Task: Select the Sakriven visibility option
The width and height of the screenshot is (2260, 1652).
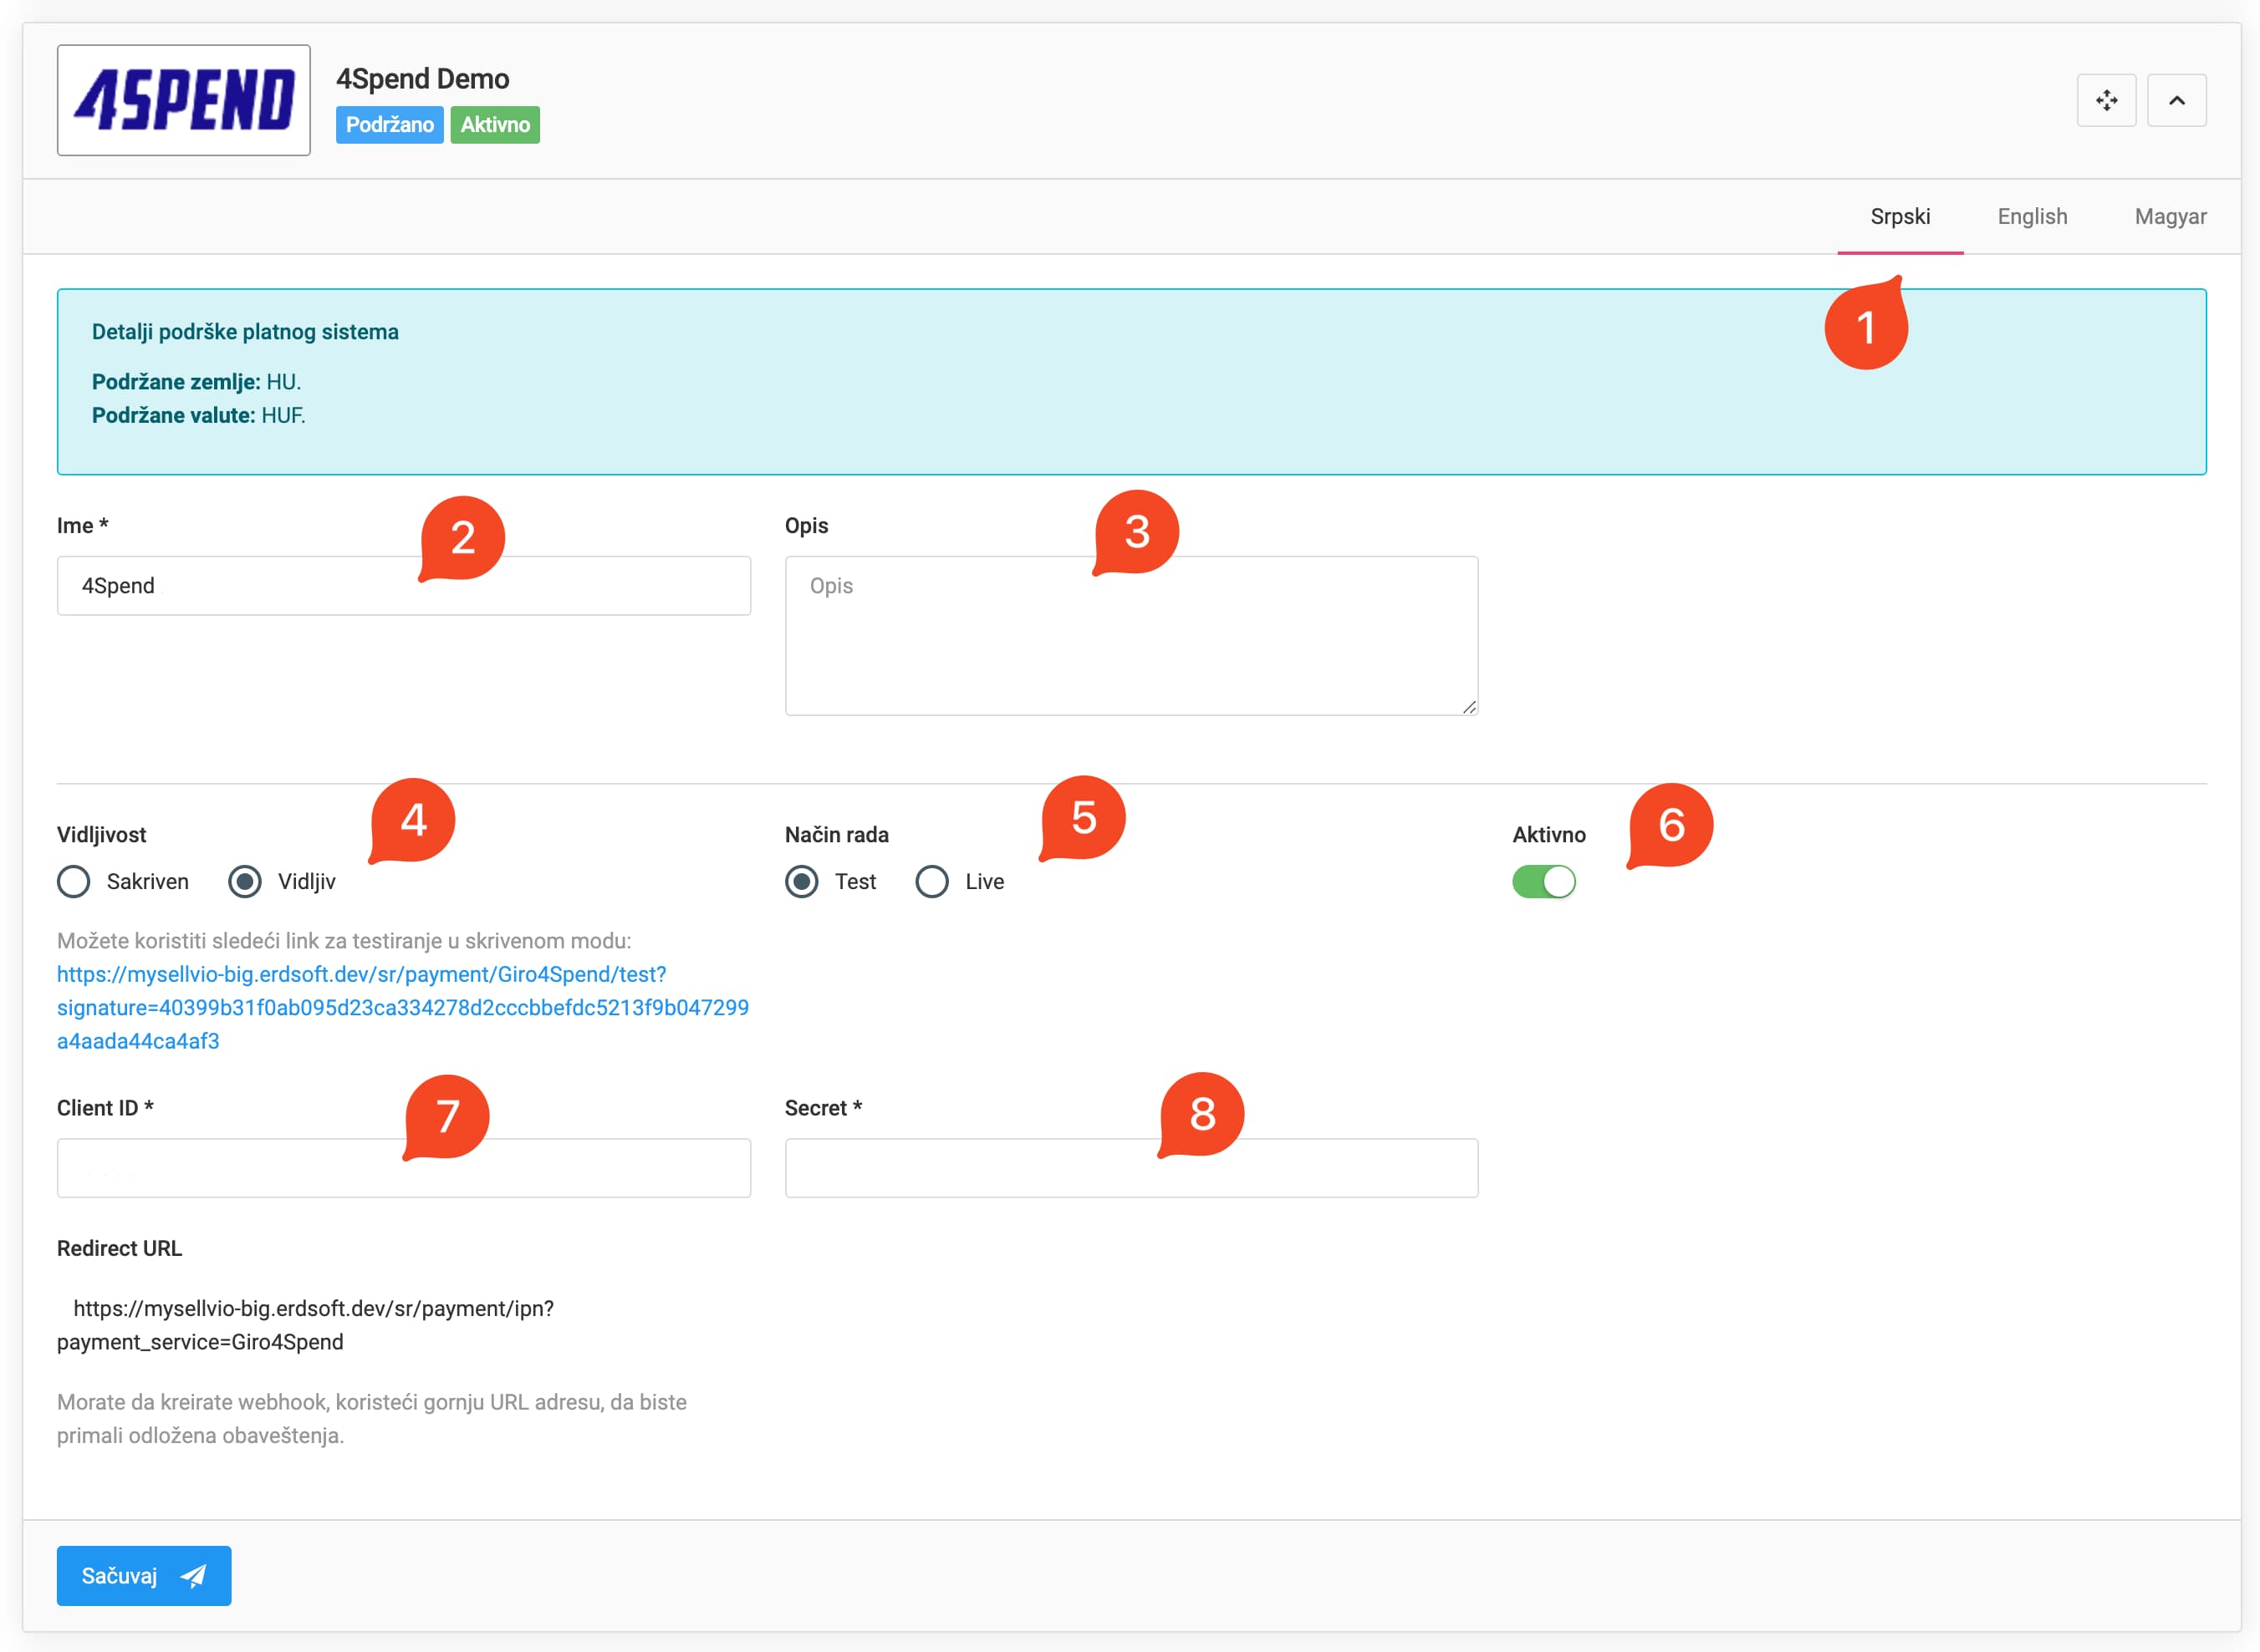Action: [x=74, y=881]
